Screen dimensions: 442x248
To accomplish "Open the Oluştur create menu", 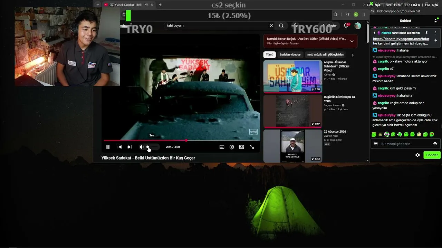I will (329, 25).
